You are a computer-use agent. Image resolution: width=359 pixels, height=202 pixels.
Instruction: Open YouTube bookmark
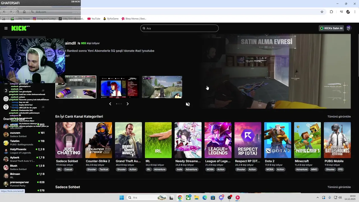94,19
